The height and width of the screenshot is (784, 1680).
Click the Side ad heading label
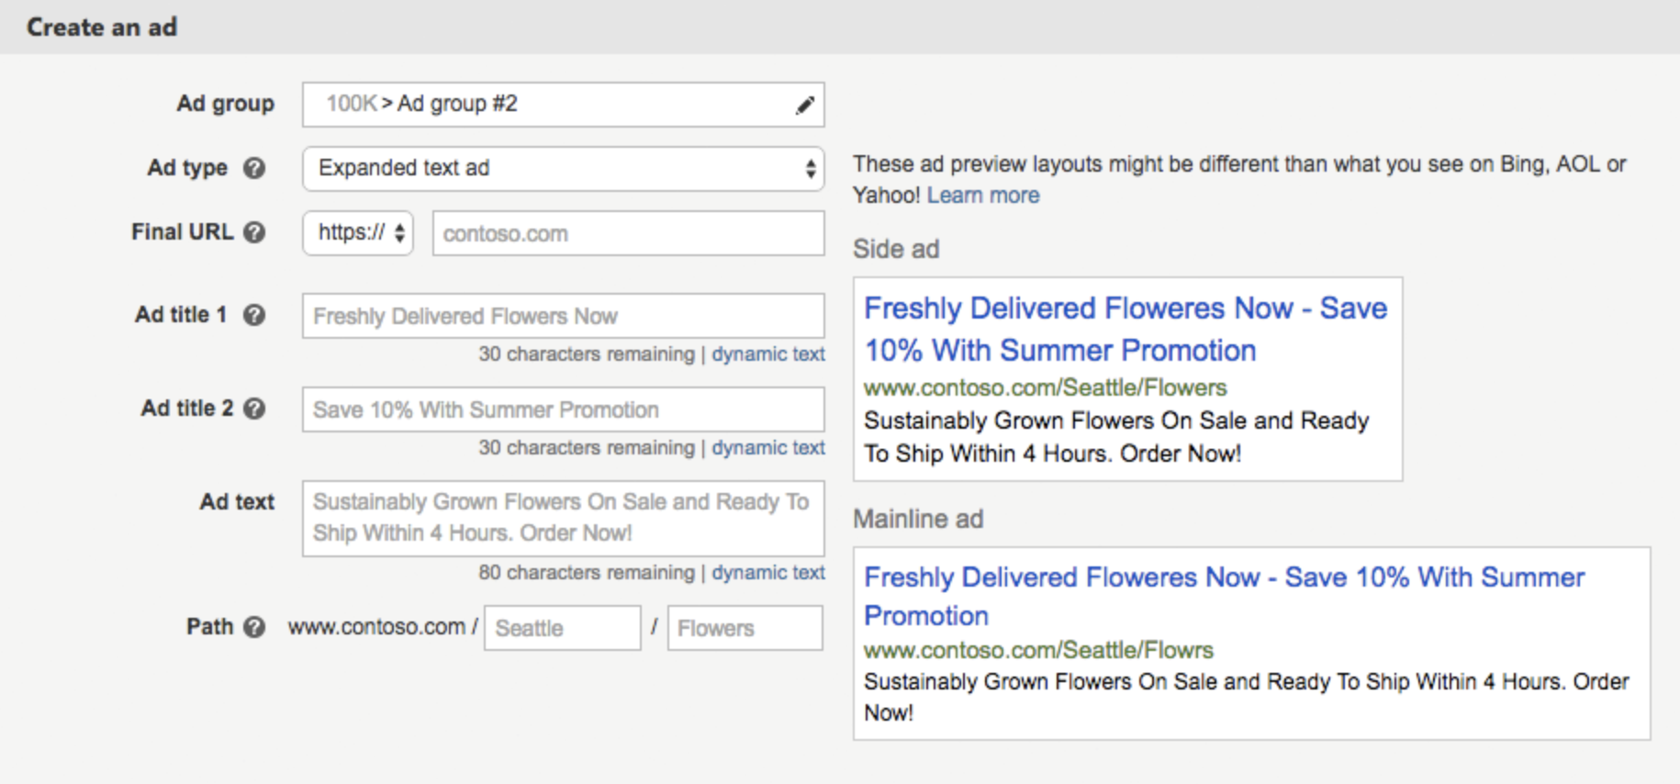click(x=896, y=250)
